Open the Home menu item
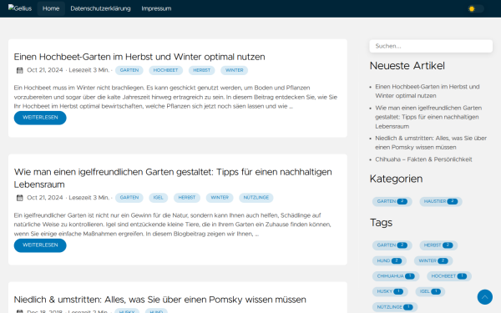 pos(51,8)
